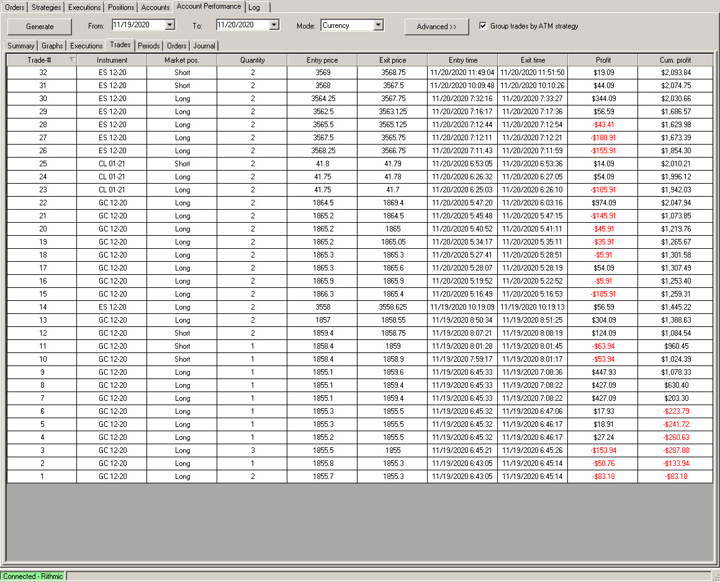Image resolution: width=720 pixels, height=582 pixels.
Task: Open the From date dropdown arrow
Action: tap(170, 25)
